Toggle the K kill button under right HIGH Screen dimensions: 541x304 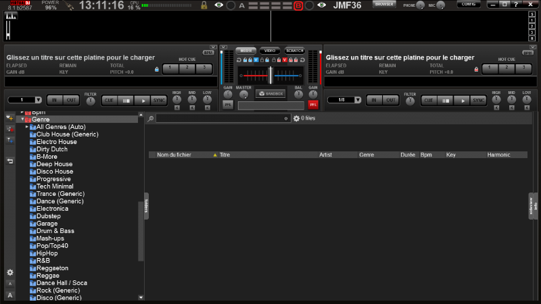[496, 108]
